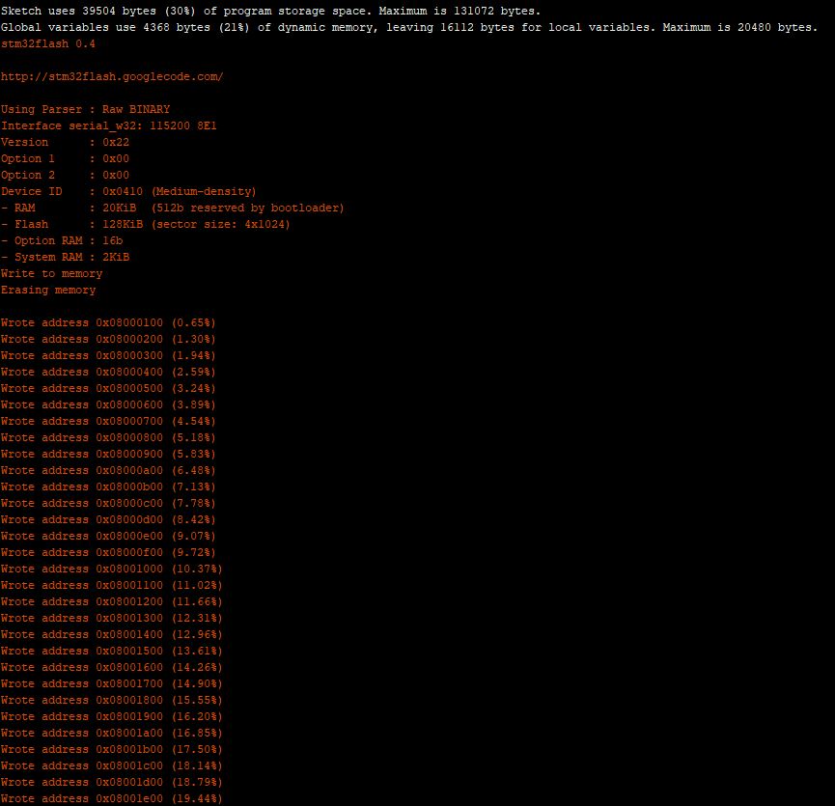835x806 pixels.
Task: Click the 'Global variables use 4368 bytes' line
Action: pos(408,27)
